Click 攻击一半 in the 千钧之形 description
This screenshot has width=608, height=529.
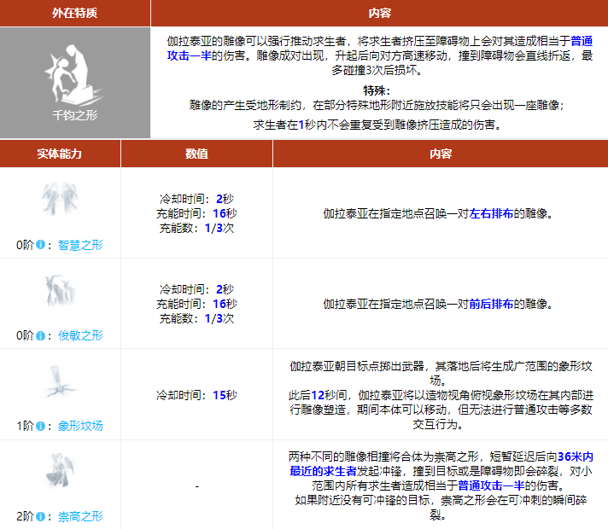[190, 55]
